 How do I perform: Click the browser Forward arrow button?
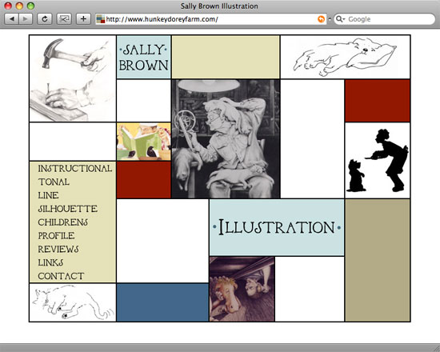pos(26,19)
